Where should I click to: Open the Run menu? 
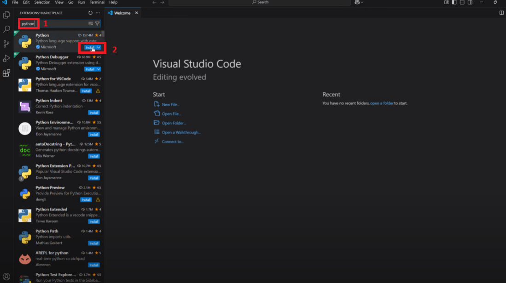pyautogui.click(x=81, y=2)
